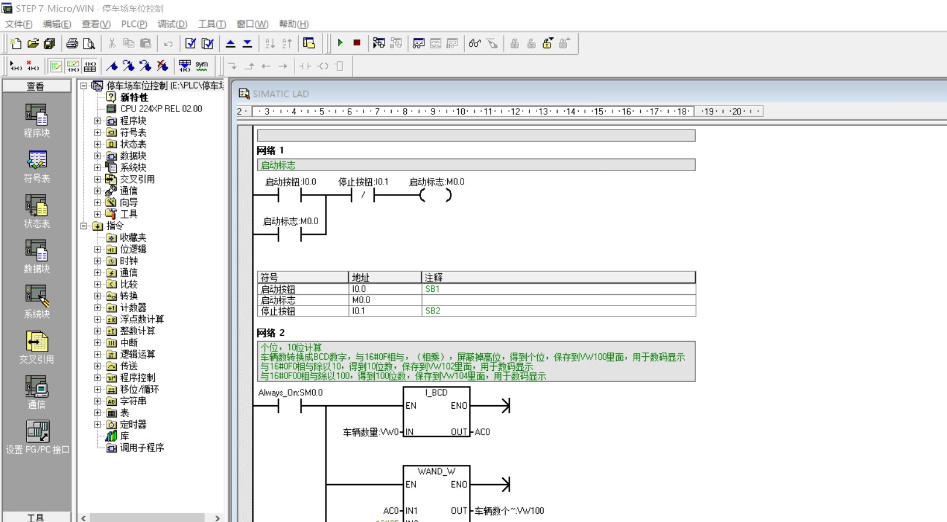Collapse the 指令 tree node
The height and width of the screenshot is (522, 947).
click(x=84, y=226)
